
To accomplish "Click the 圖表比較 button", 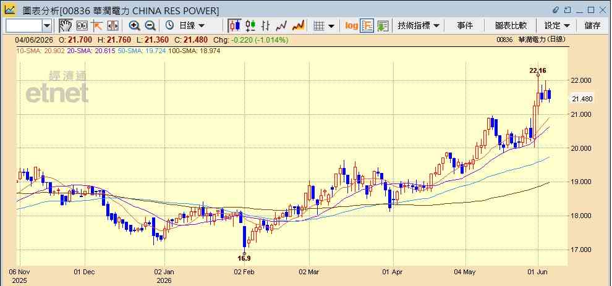I will point(511,26).
